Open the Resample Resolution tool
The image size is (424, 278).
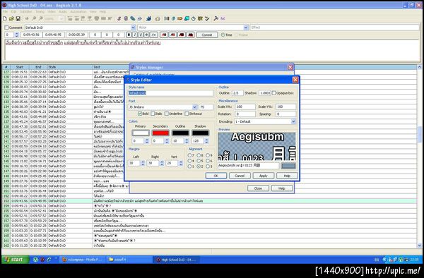[x=187, y=18]
